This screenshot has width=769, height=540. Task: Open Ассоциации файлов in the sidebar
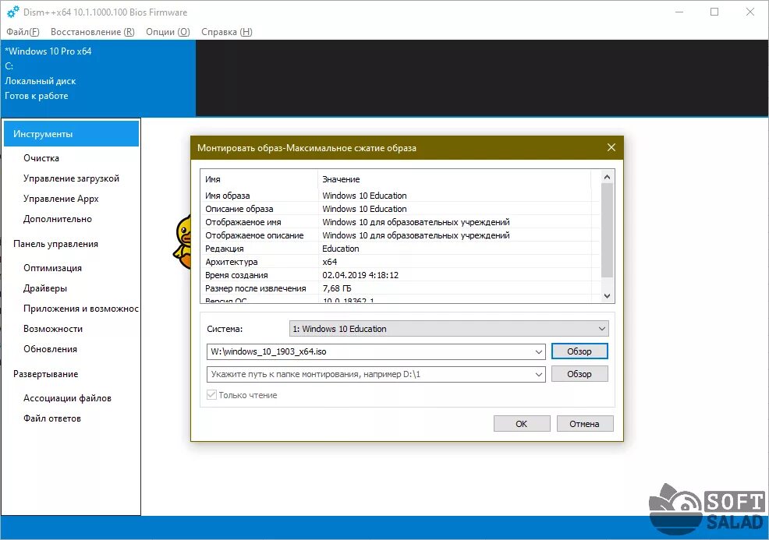point(67,398)
